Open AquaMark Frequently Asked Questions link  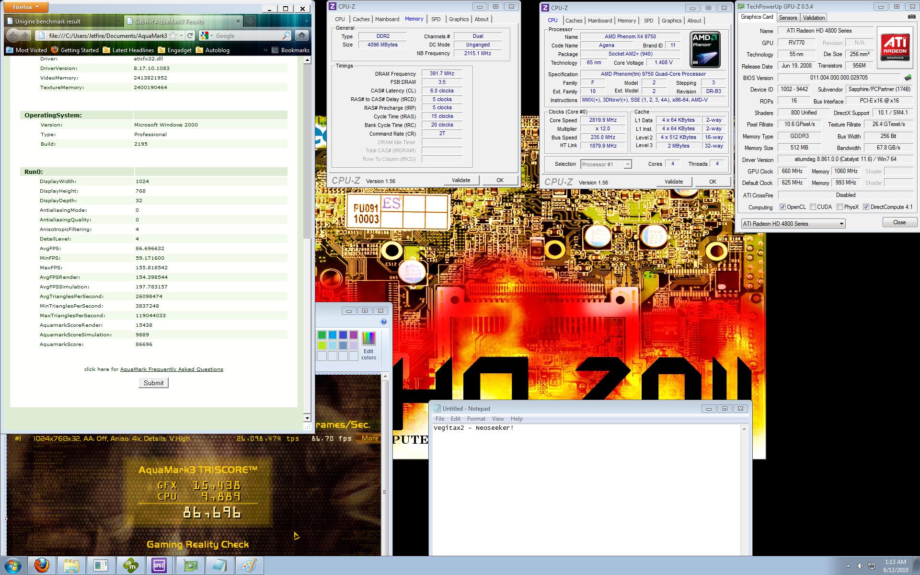[172, 369]
